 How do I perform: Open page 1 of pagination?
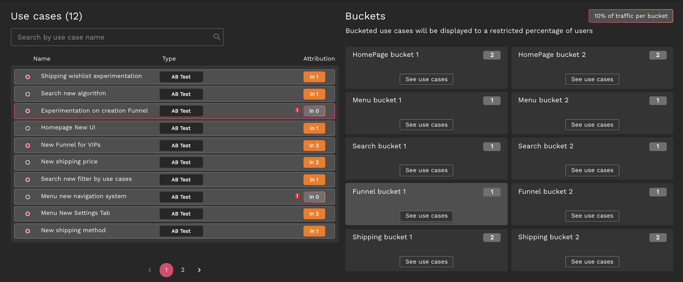(166, 270)
